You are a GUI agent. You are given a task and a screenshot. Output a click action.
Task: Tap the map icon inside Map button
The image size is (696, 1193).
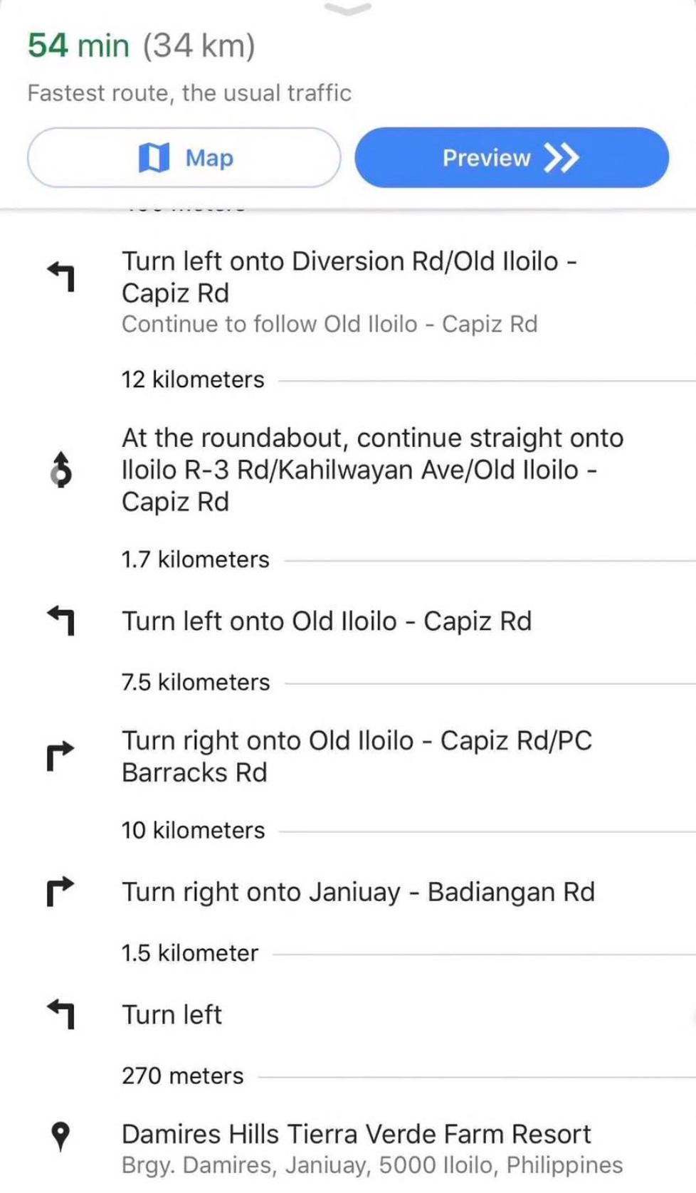(x=154, y=157)
